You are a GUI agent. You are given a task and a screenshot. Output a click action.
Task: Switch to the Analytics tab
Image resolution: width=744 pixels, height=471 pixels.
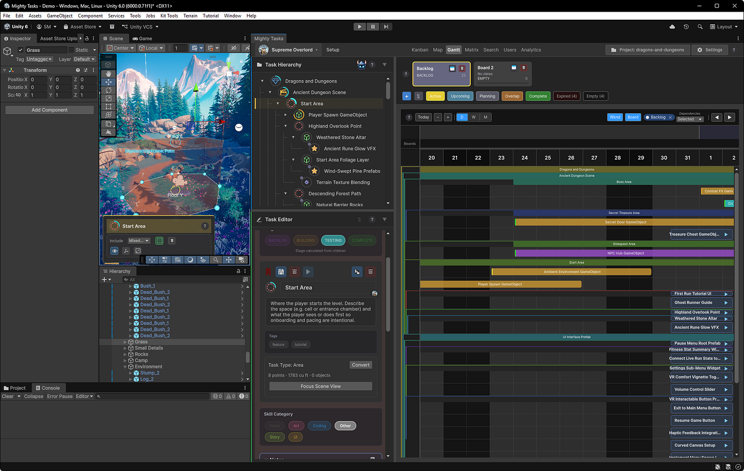tap(531, 50)
